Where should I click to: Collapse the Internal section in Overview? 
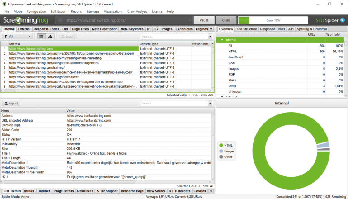coord(222,40)
